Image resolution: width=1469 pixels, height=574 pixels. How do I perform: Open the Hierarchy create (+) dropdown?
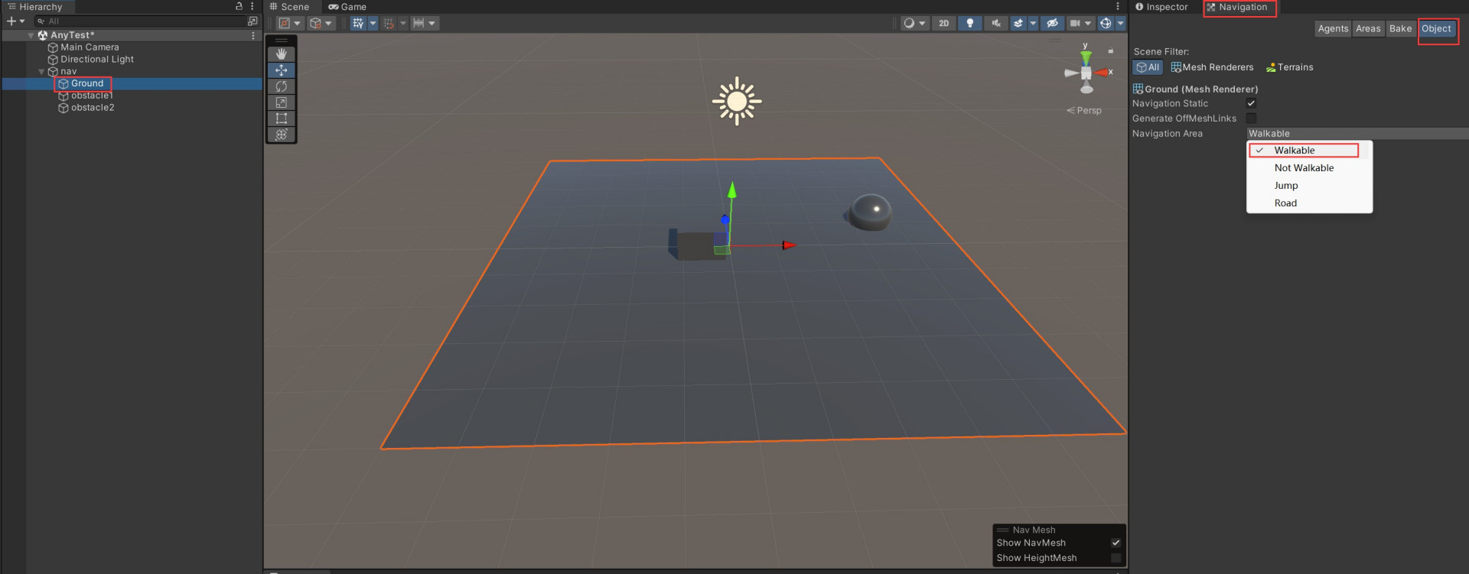click(15, 21)
